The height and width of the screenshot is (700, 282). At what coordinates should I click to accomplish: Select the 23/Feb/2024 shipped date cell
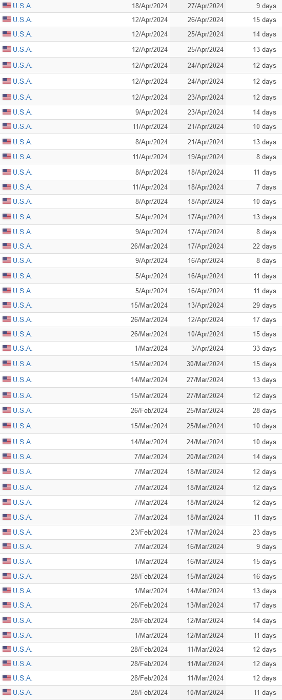tap(149, 532)
